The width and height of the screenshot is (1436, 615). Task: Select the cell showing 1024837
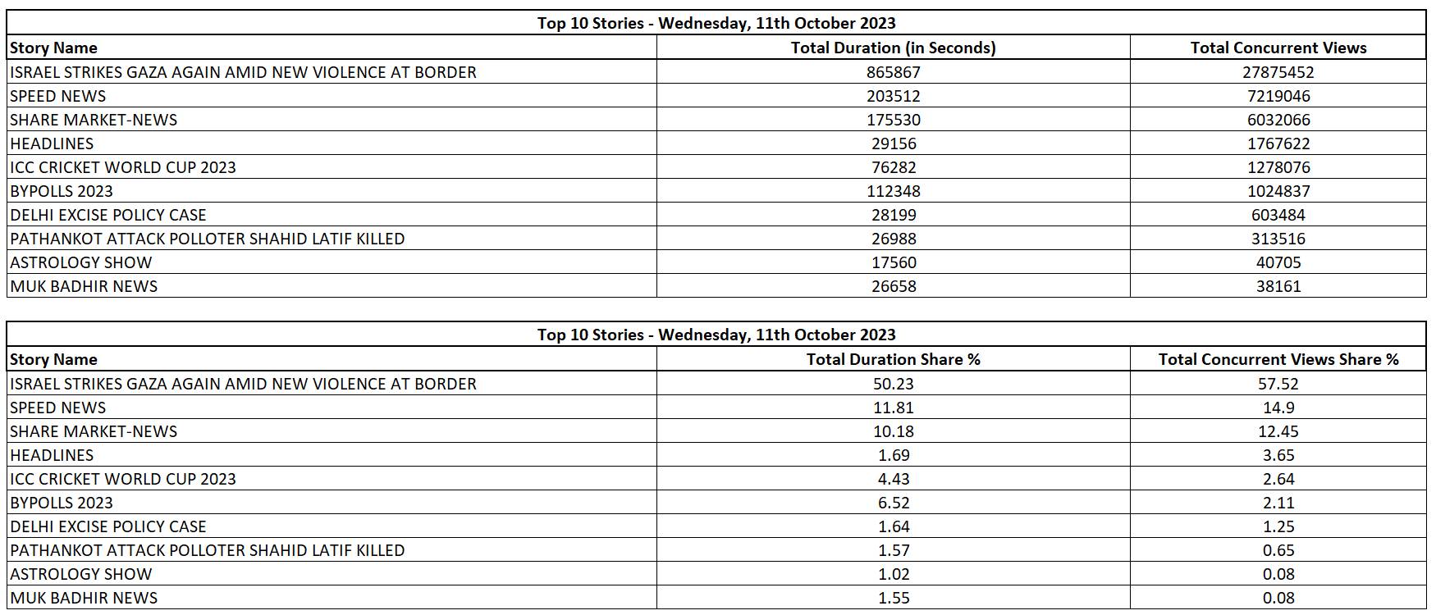click(1278, 191)
